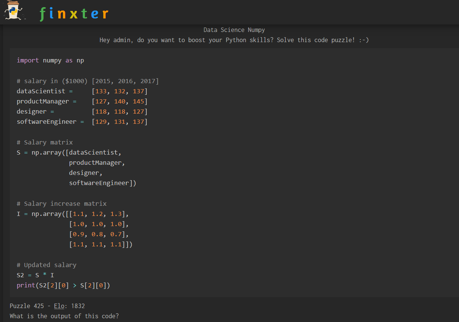Screen dimensions: 459x322
Task: Click the S2 = S * I line
Action: [x=35, y=275]
